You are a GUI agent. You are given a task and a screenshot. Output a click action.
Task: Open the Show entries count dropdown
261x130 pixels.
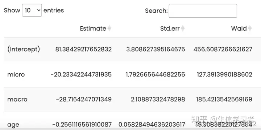click(x=32, y=10)
